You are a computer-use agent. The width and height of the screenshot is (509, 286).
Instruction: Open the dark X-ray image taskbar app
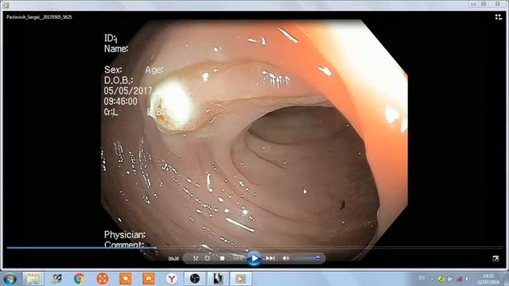click(x=218, y=279)
